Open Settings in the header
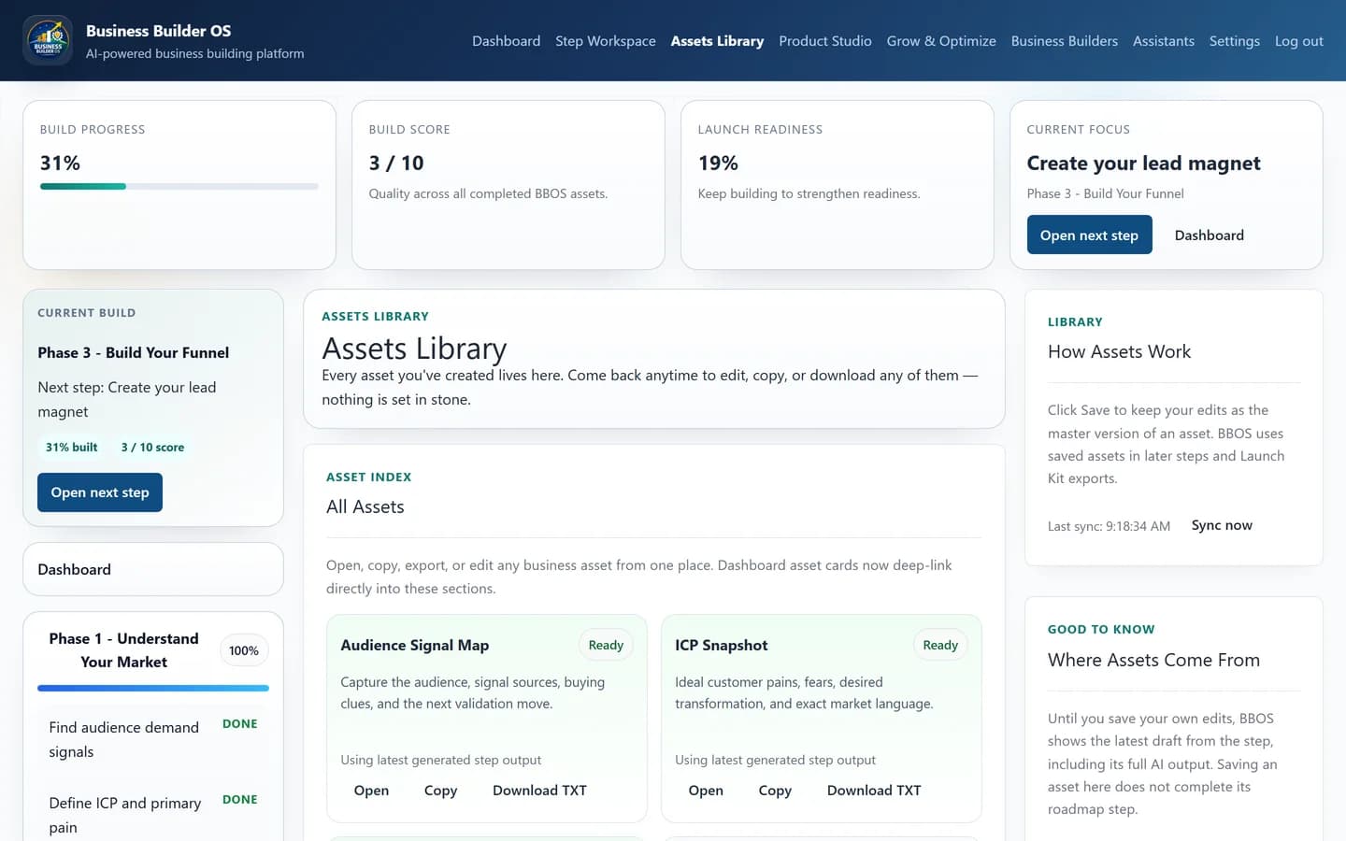Viewport: 1346px width, 841px height. (x=1234, y=41)
